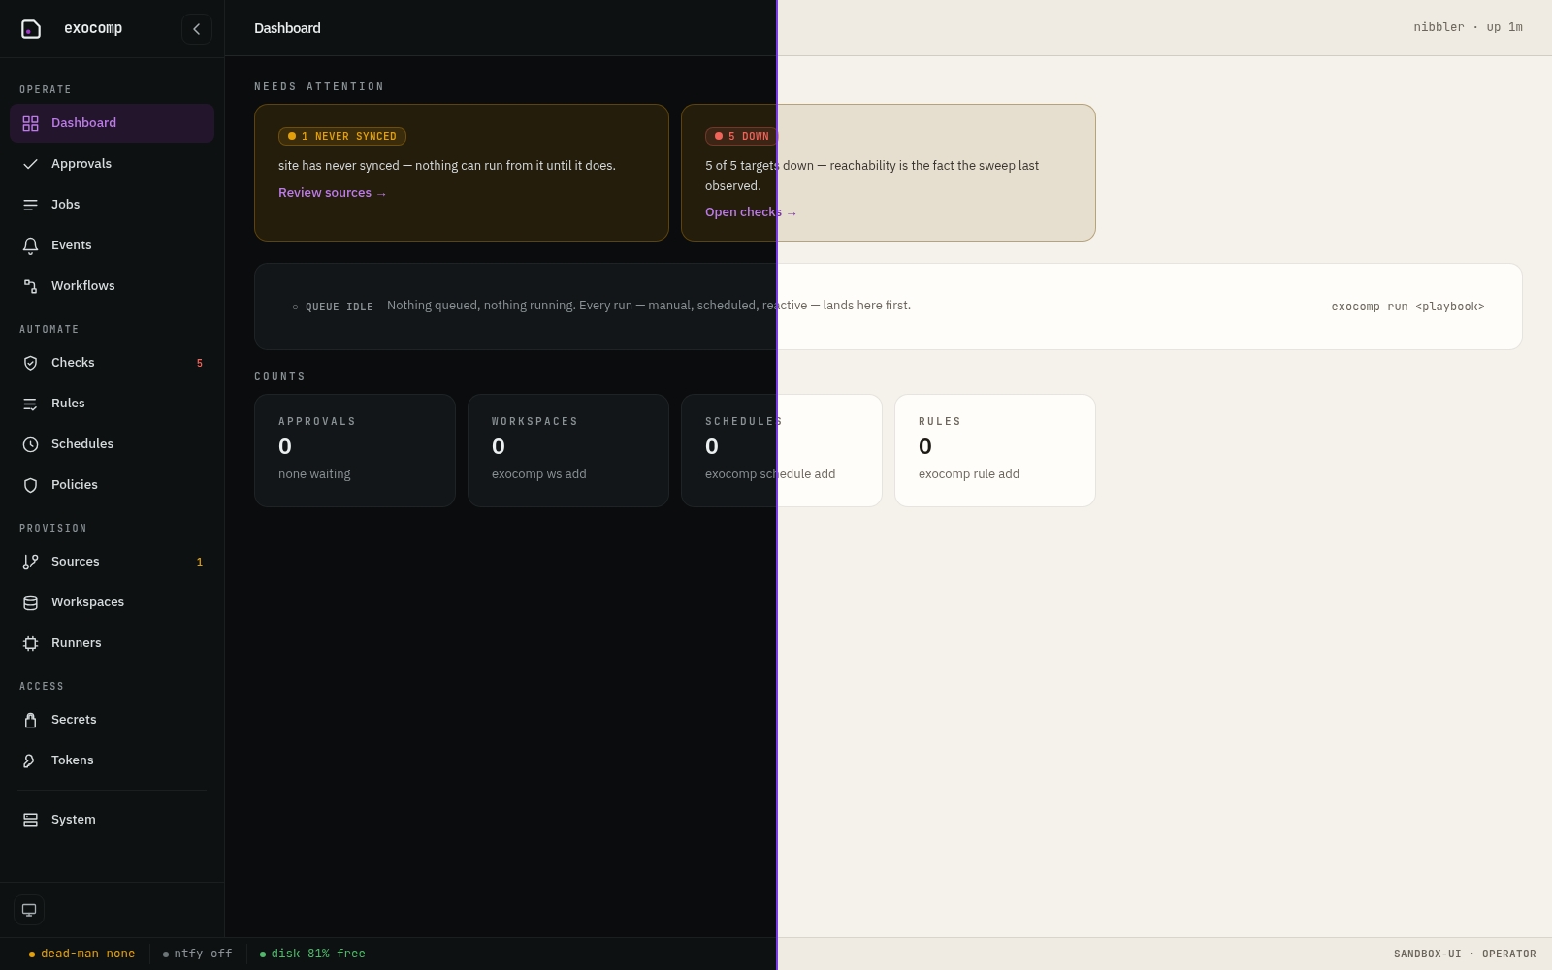Click the Jobs list icon
The height and width of the screenshot is (970, 1552).
point(31,205)
